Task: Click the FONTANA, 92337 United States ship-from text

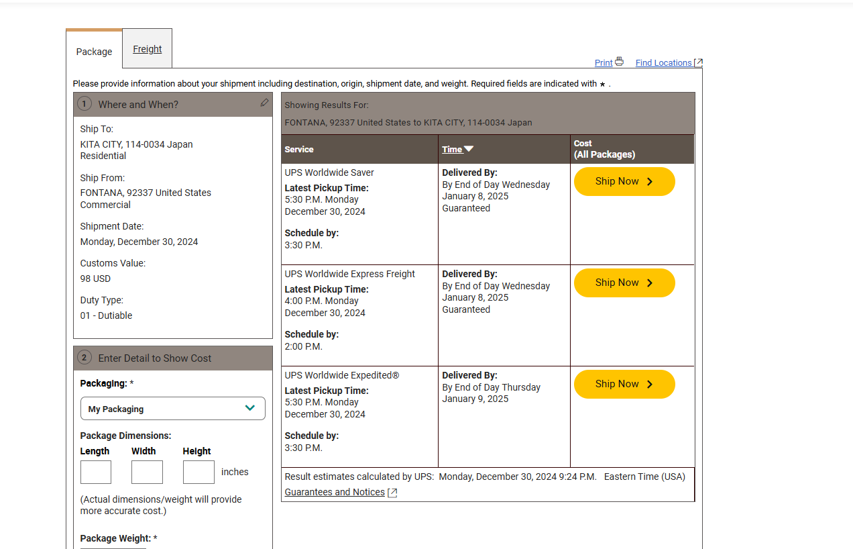Action: pyautogui.click(x=146, y=193)
